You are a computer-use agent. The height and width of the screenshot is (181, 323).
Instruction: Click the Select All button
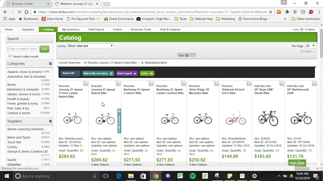(70, 73)
